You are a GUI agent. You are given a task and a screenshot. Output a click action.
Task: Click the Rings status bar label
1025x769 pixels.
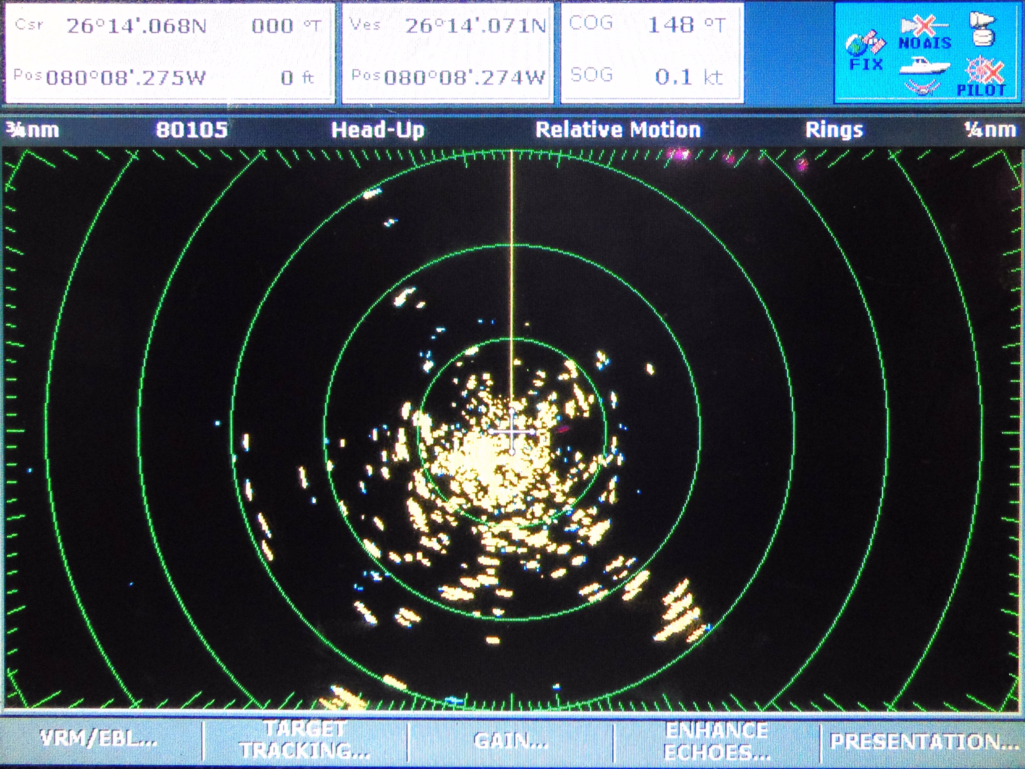[x=834, y=130]
